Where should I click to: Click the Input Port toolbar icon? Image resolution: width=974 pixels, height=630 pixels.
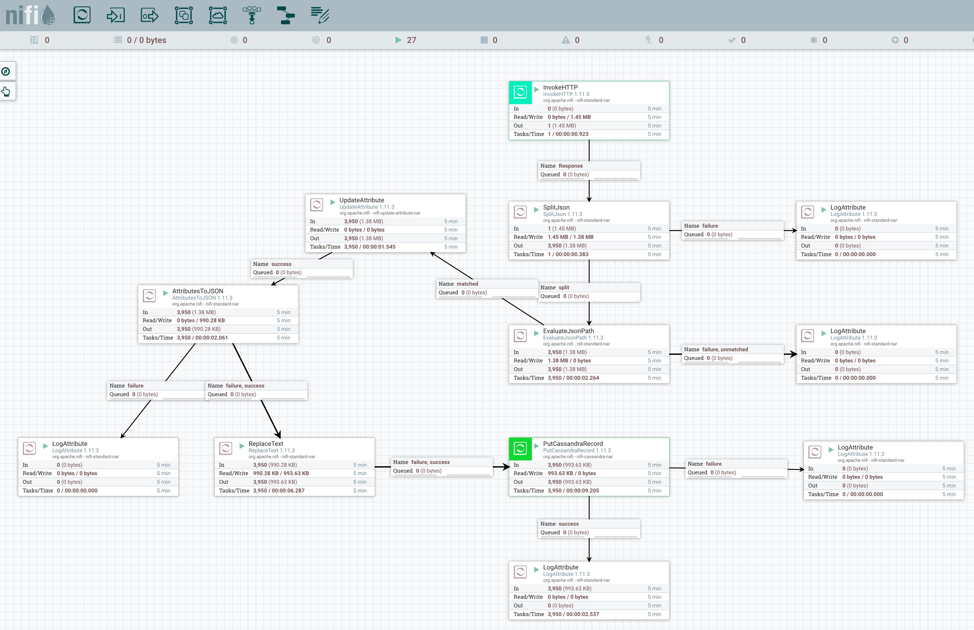click(x=116, y=16)
